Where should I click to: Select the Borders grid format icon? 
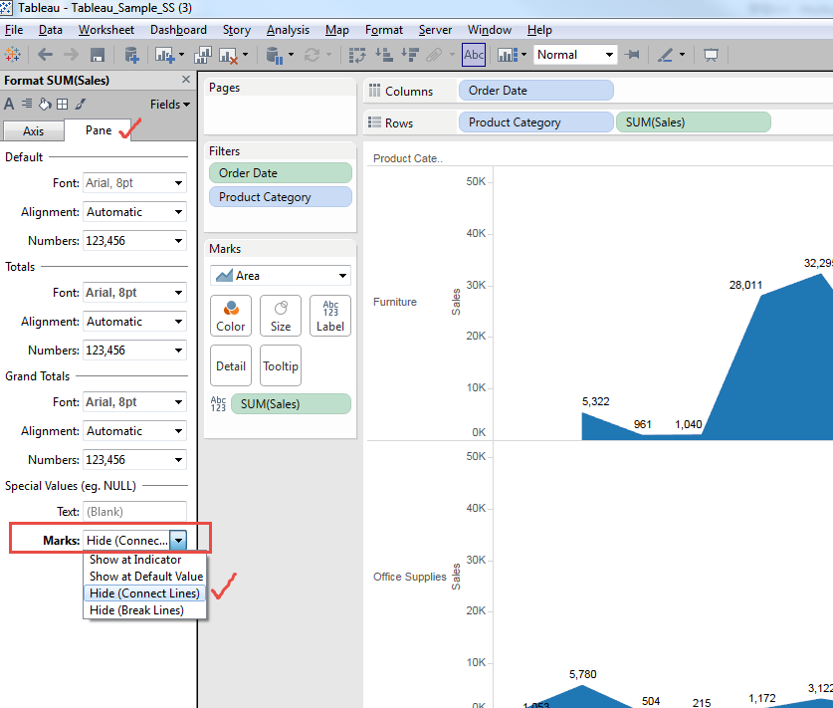coord(62,104)
